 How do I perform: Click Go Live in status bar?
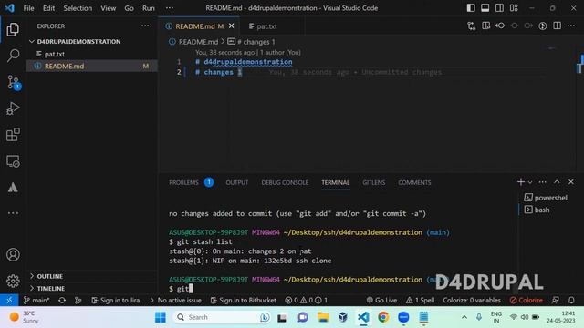[x=381, y=300]
